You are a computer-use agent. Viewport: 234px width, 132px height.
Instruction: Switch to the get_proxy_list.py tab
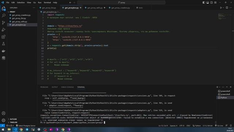[49, 8]
